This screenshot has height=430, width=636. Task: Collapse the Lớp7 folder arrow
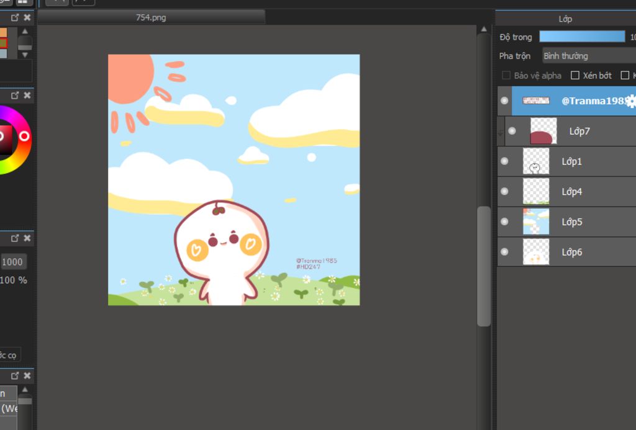(501, 133)
